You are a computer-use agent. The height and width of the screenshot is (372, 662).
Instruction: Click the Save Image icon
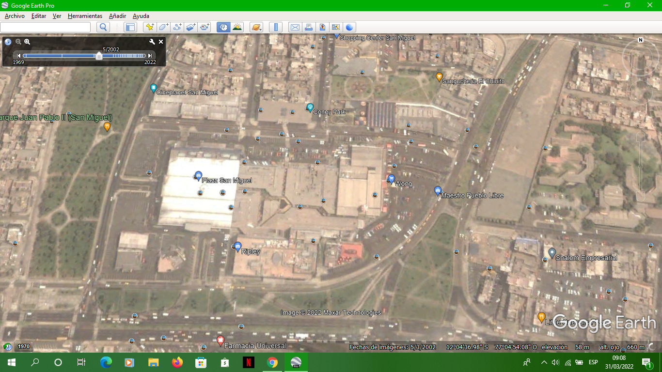(322, 27)
